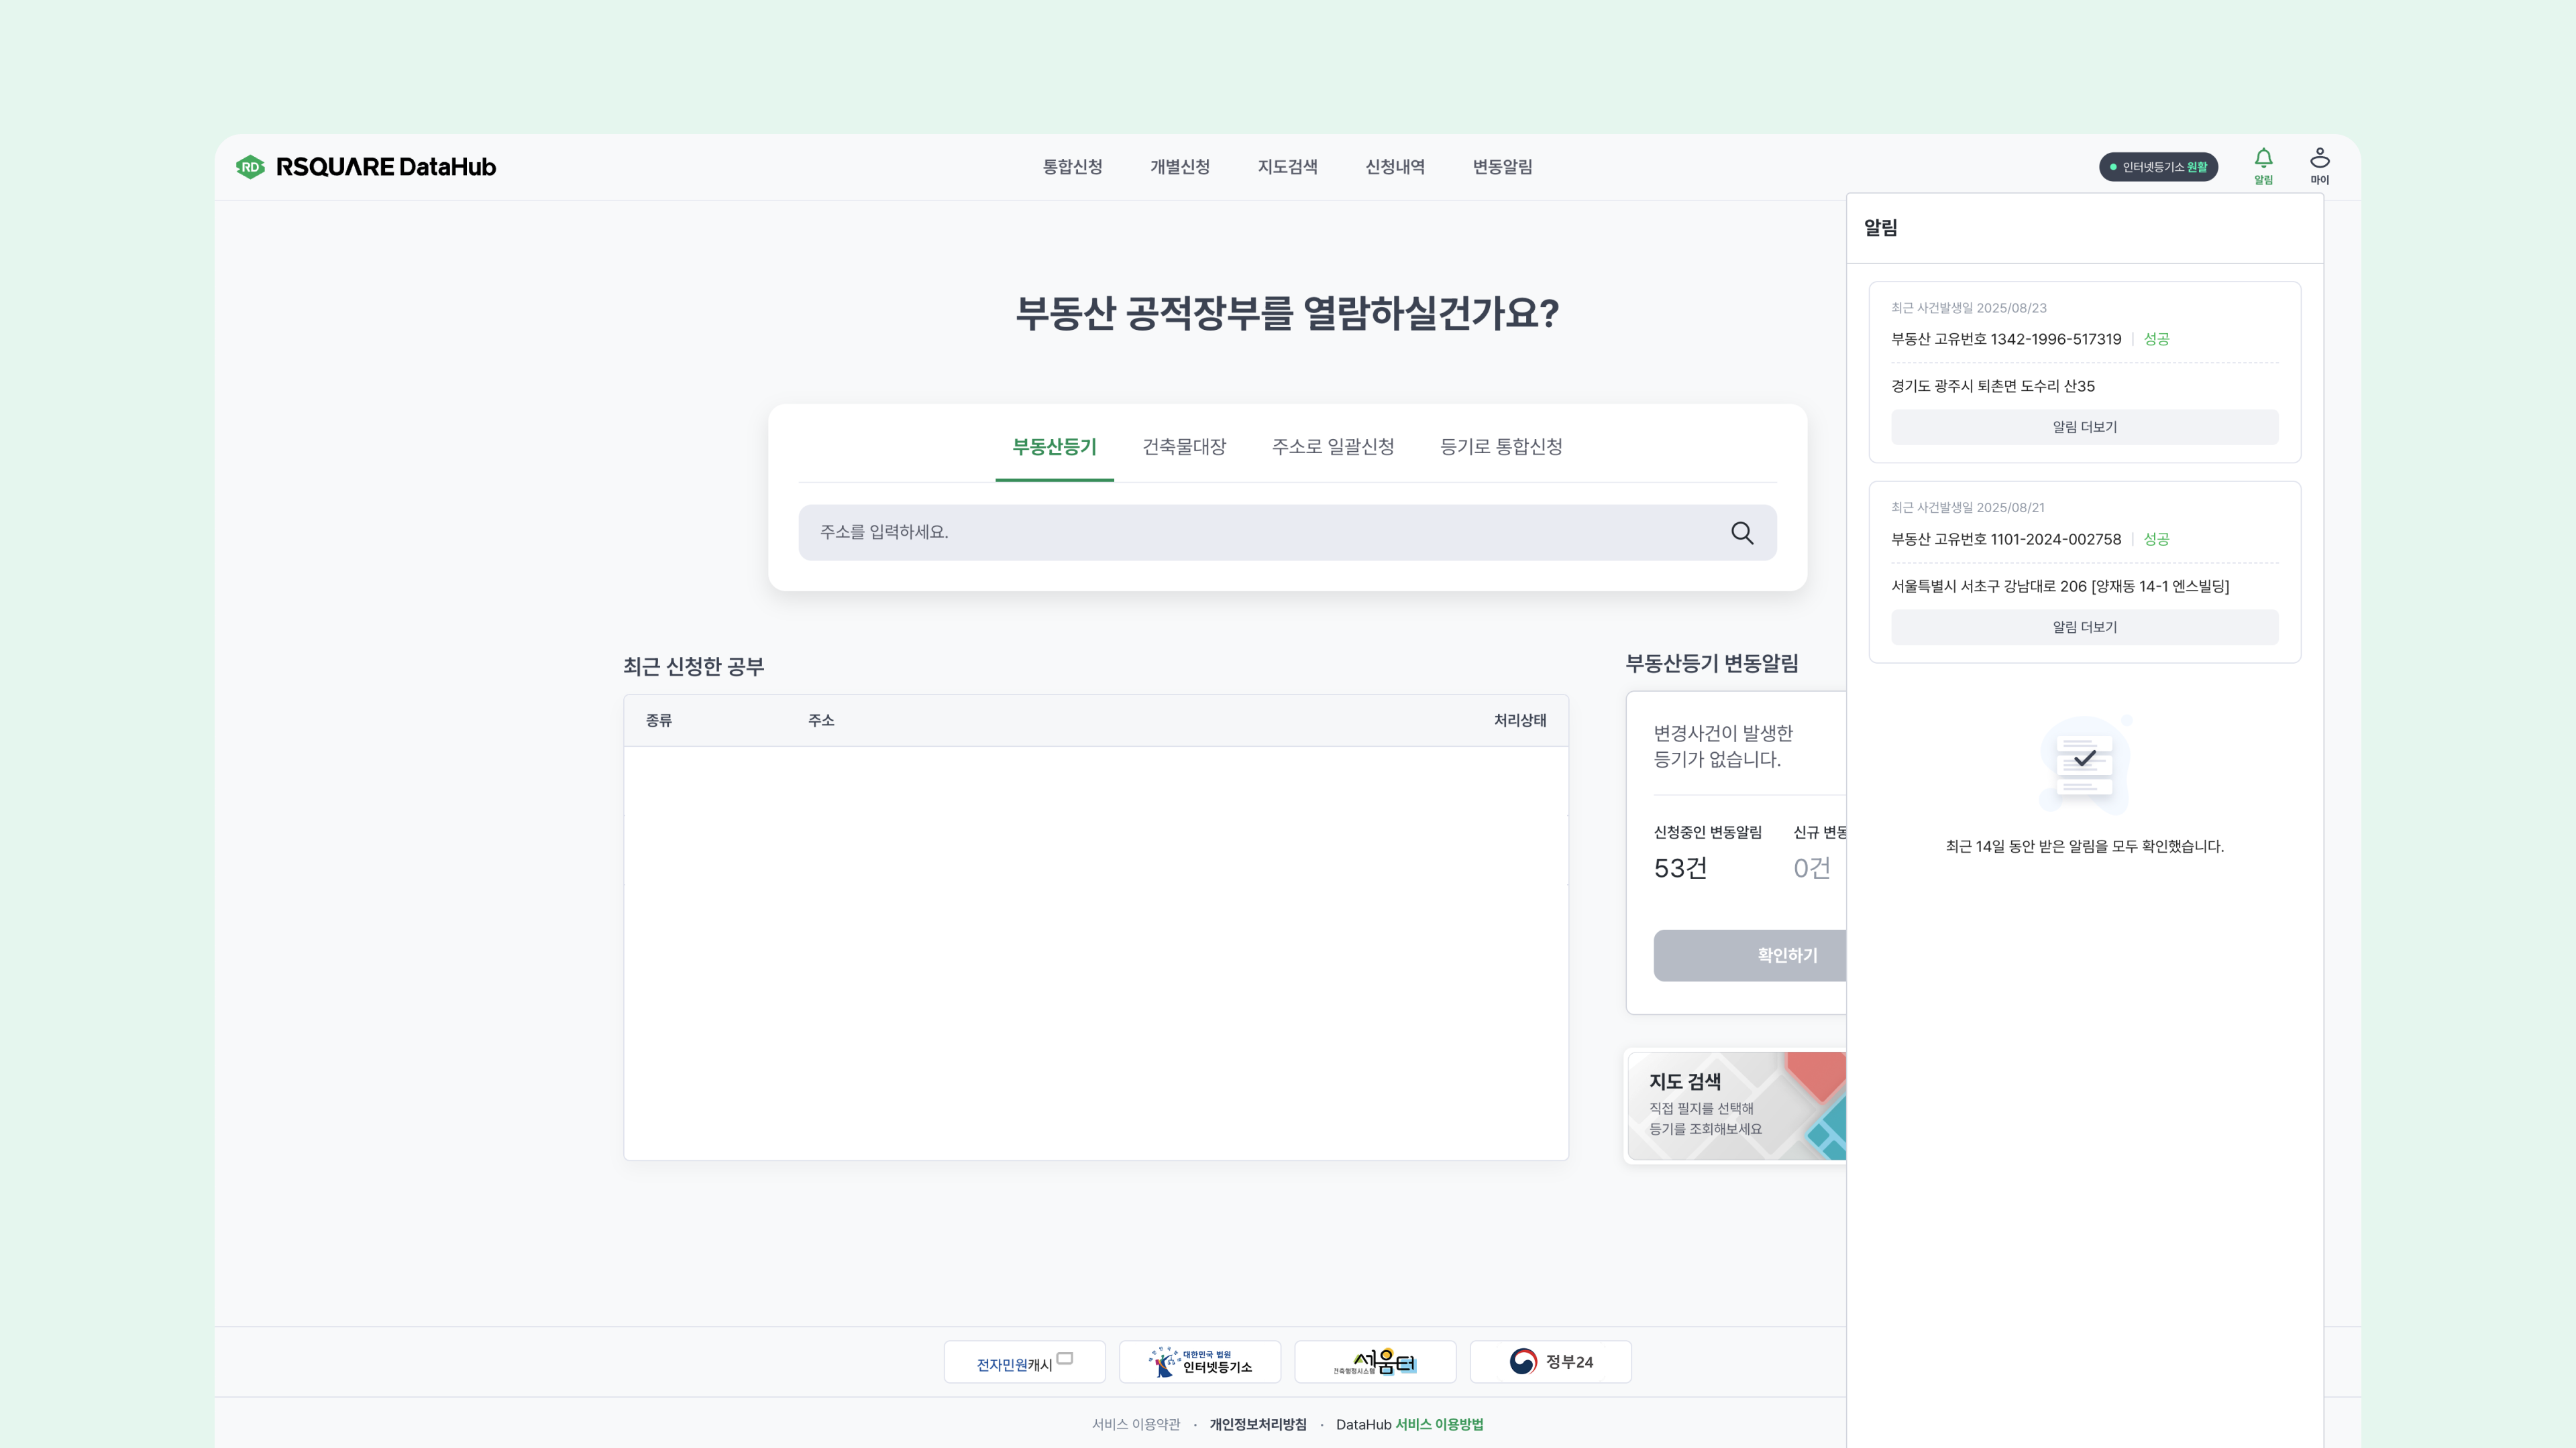The width and height of the screenshot is (2576, 1448).
Task: Open the 통합신청 menu
Action: point(1072,167)
